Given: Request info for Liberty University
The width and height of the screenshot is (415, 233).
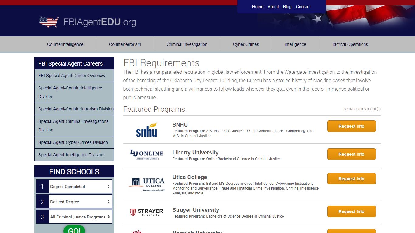Looking at the screenshot, I should pyautogui.click(x=352, y=154).
